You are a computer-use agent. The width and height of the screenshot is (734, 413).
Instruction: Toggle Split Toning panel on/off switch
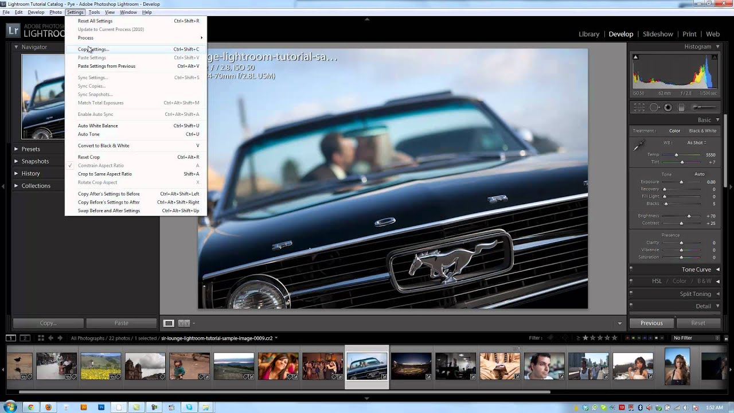pos(631,293)
